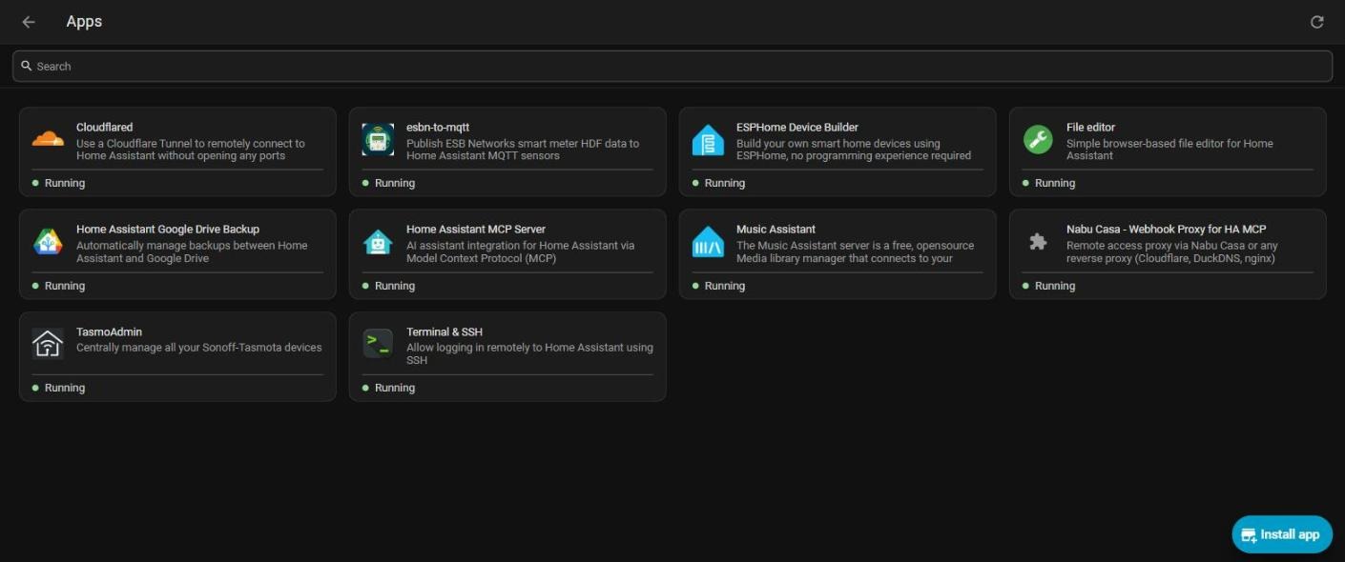This screenshot has width=1345, height=562.
Task: Refresh the apps list
Action: (x=1317, y=22)
